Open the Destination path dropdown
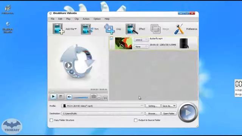This screenshot has height=136, width=242. coord(103,113)
